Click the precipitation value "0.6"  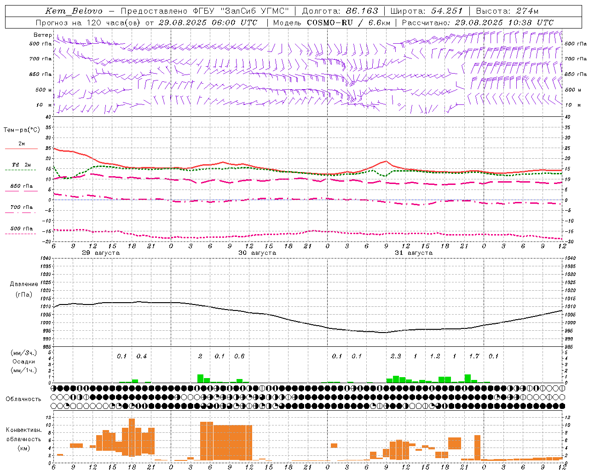click(239, 356)
